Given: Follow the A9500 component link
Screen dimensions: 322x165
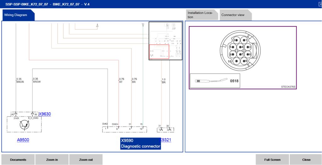Looking at the screenshot, I should point(23,140).
